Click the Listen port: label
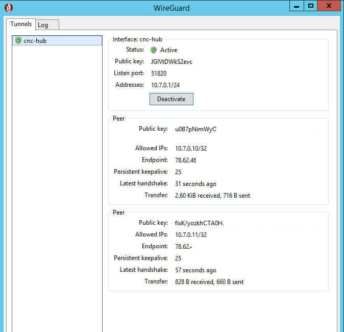The width and height of the screenshot is (344, 332). (129, 73)
